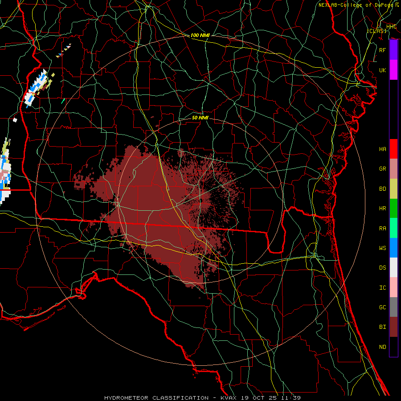Screen dimensions: 401x401
Task: Click the BD yellow legend swatch
Action: point(393,188)
